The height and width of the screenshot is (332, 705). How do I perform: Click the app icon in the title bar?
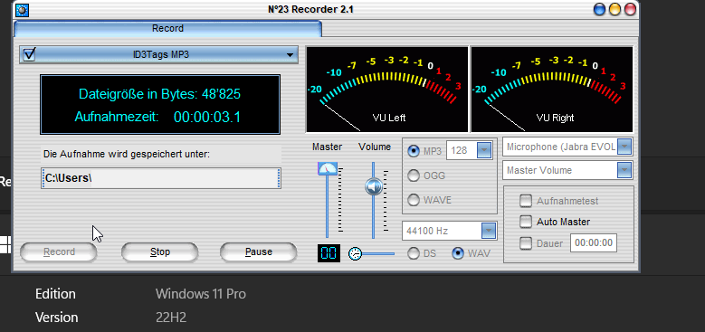click(x=22, y=9)
